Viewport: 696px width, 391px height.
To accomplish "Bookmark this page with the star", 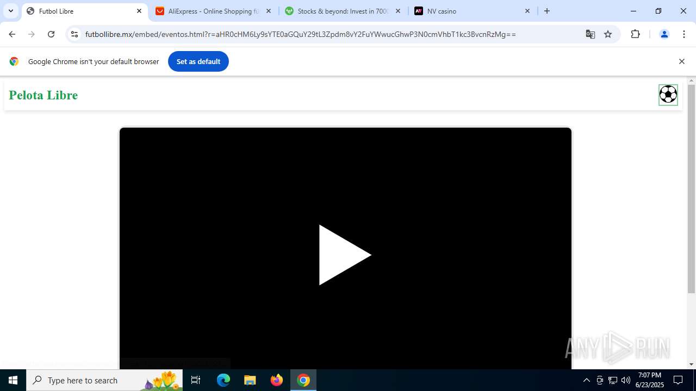I will click(x=608, y=34).
